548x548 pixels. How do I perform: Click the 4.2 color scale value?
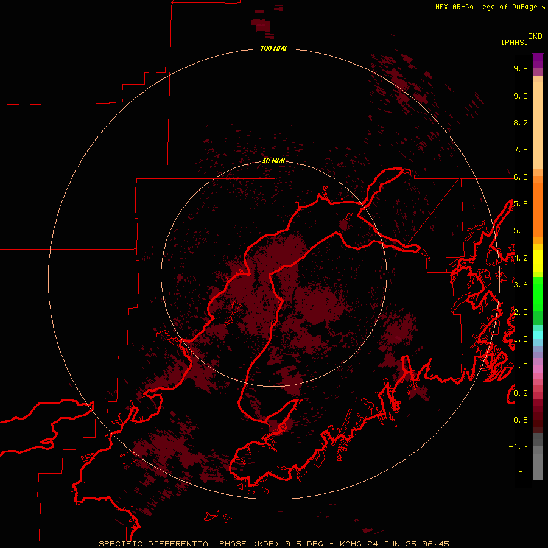tap(521, 258)
